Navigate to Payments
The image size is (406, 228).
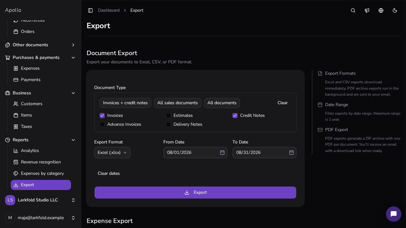pyautogui.click(x=41, y=80)
